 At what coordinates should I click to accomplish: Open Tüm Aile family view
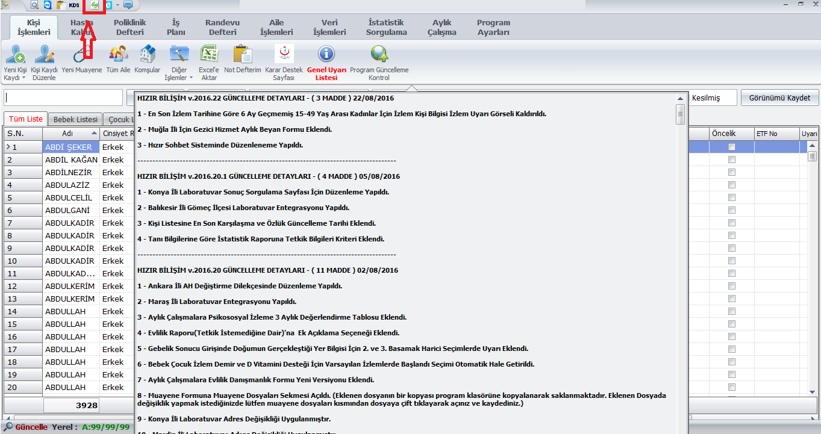pyautogui.click(x=118, y=55)
